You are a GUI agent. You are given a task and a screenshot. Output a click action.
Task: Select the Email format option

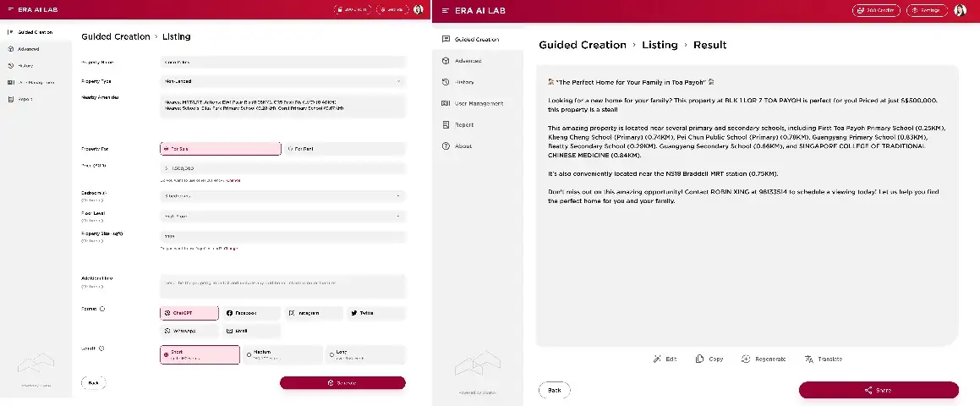(250, 331)
